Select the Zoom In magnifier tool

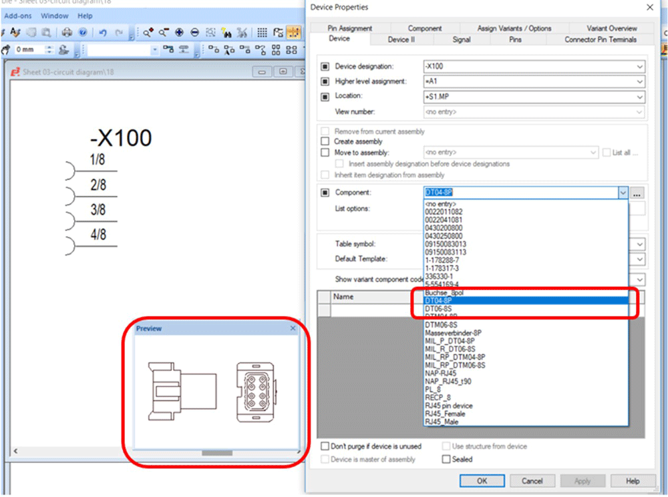[148, 32]
